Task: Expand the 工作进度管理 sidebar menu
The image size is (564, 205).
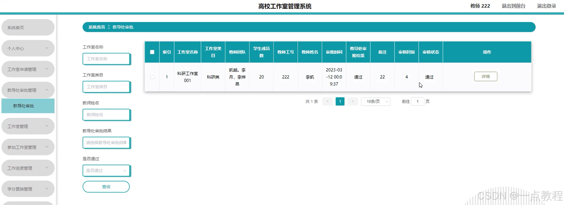Action: pyautogui.click(x=28, y=168)
